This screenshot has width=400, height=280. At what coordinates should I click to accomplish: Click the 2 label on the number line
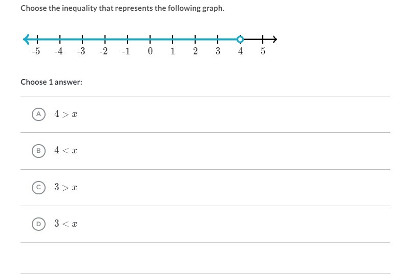pos(195,52)
